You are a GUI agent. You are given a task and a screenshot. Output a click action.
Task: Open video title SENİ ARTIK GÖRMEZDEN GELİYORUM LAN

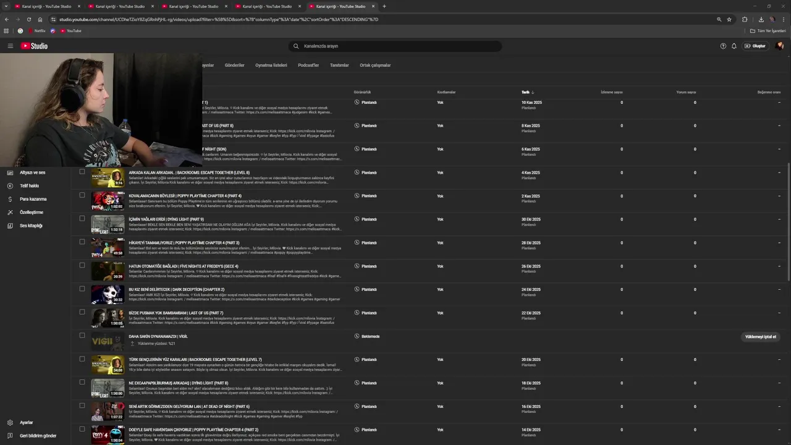click(189, 407)
